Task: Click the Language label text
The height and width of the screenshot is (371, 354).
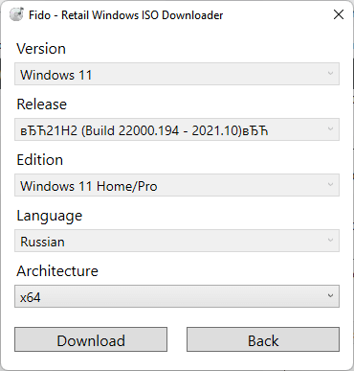Action: click(50, 216)
